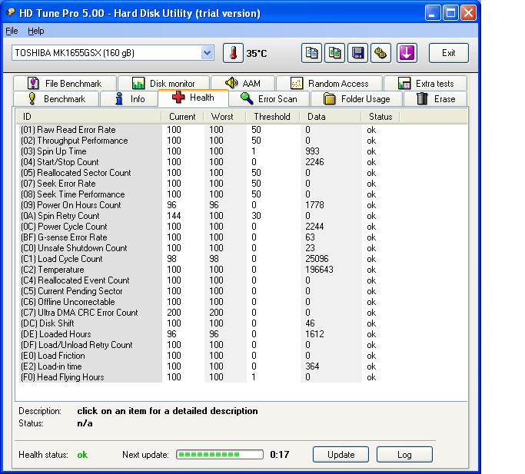525x474 pixels.
Task: Sort by the Status column header
Action: point(380,117)
